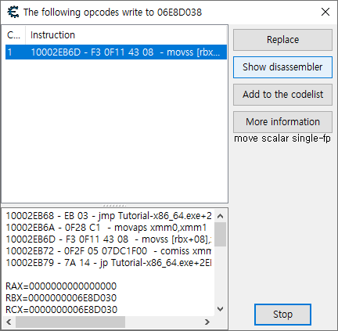
Task: Stop the opcode monitoring
Action: click(282, 315)
